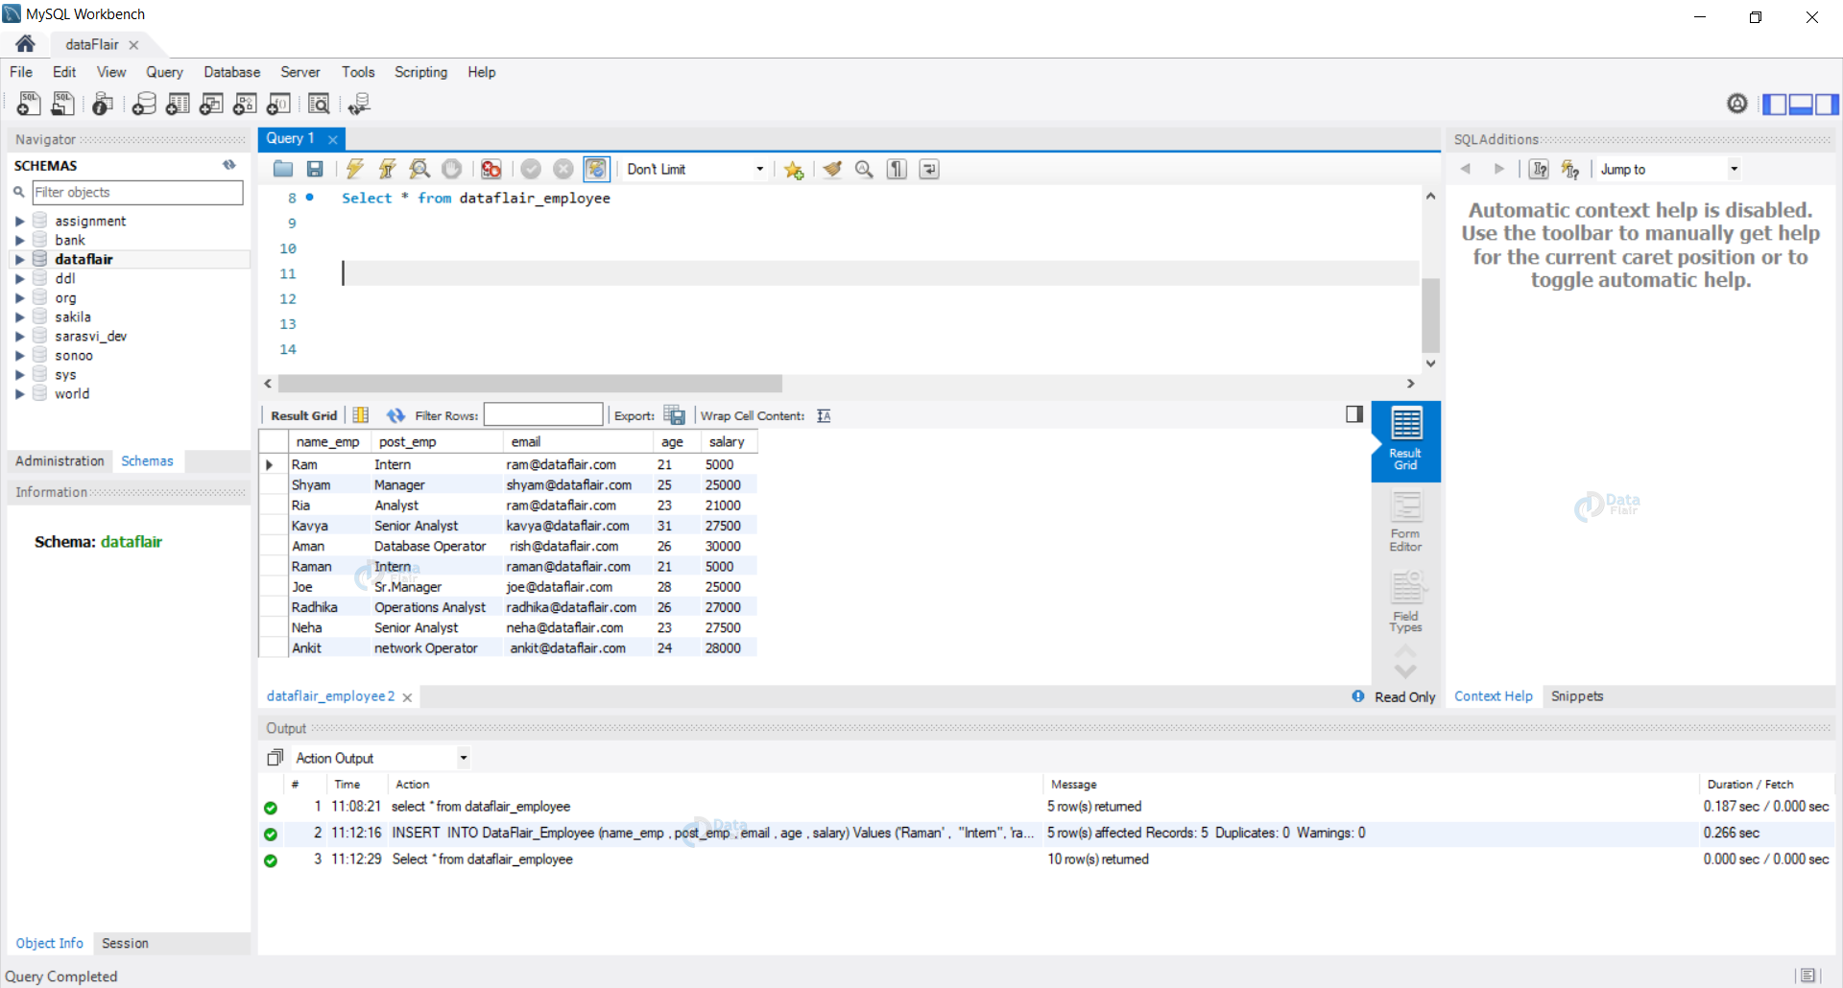1843x988 pixels.
Task: Open the Scripting menu
Action: click(x=420, y=72)
